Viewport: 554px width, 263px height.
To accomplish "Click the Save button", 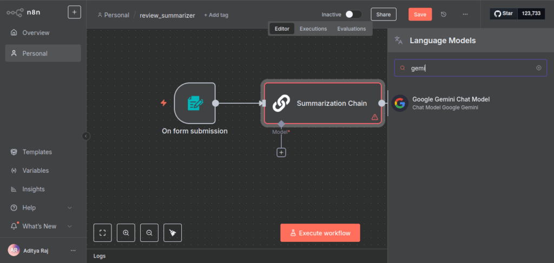I will click(420, 15).
